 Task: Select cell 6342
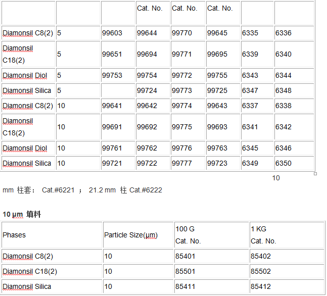[x=294, y=127]
